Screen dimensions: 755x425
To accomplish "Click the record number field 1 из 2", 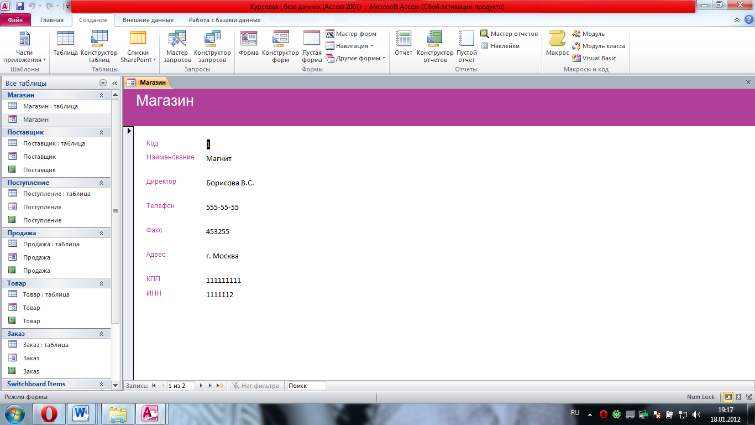I will pyautogui.click(x=181, y=386).
